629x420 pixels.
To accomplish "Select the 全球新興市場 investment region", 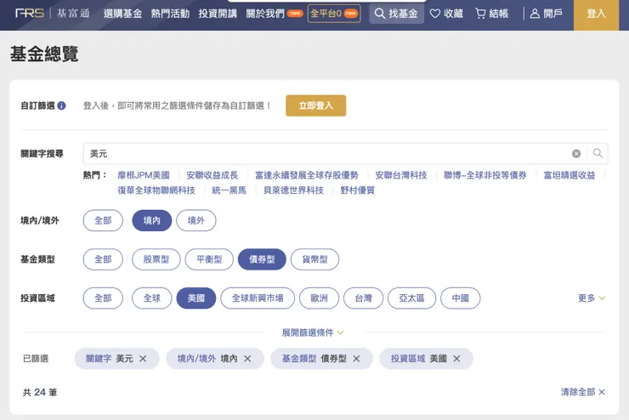I will tap(258, 298).
